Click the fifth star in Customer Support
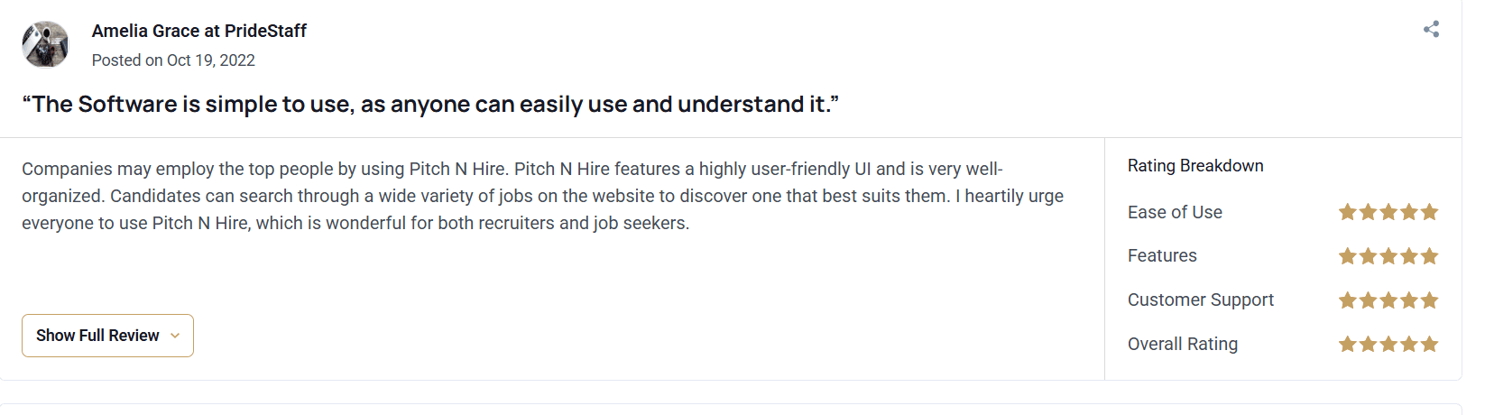This screenshot has width=1485, height=415. click(1429, 300)
